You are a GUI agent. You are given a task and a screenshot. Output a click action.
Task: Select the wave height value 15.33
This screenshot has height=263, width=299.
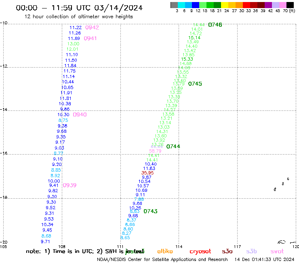[x=187, y=59]
